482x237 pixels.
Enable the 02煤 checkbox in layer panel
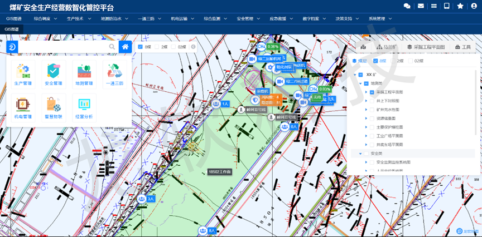411,61
